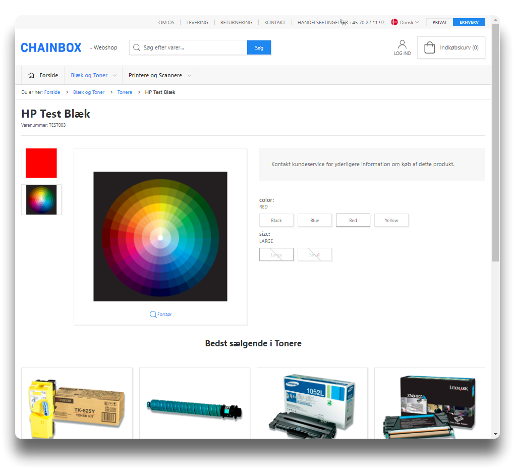Click the magnifier Forstør zoom icon
This screenshot has height=470, width=515.
153,315
